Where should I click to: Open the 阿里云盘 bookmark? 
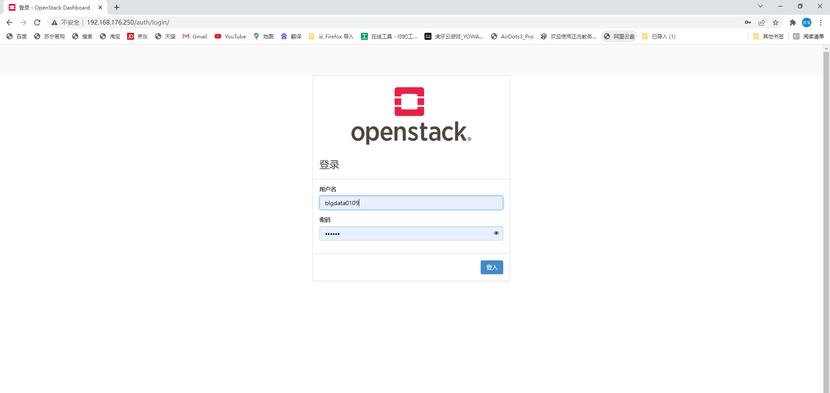(x=619, y=37)
